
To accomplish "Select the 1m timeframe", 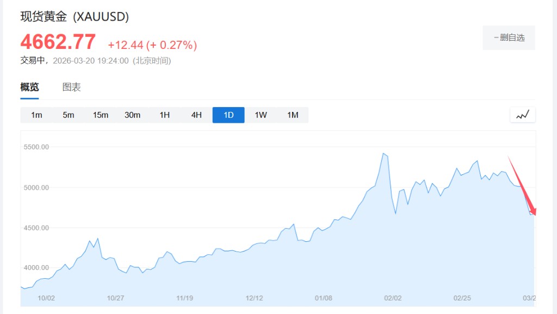I will pyautogui.click(x=36, y=115).
